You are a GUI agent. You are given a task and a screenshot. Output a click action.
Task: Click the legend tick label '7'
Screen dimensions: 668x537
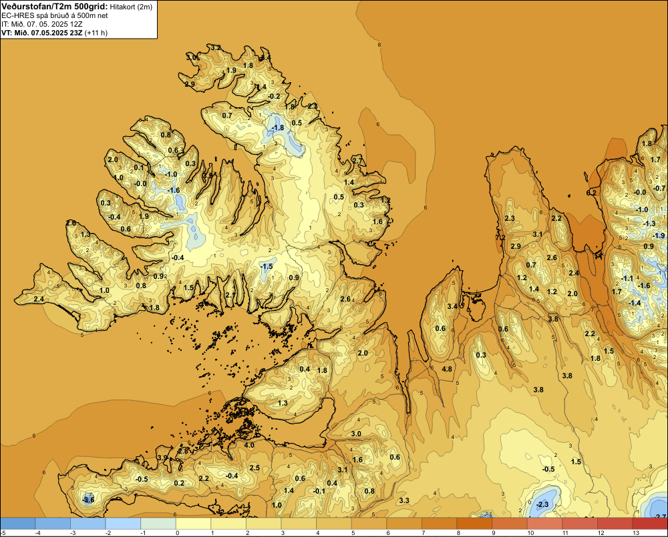pyautogui.click(x=423, y=533)
